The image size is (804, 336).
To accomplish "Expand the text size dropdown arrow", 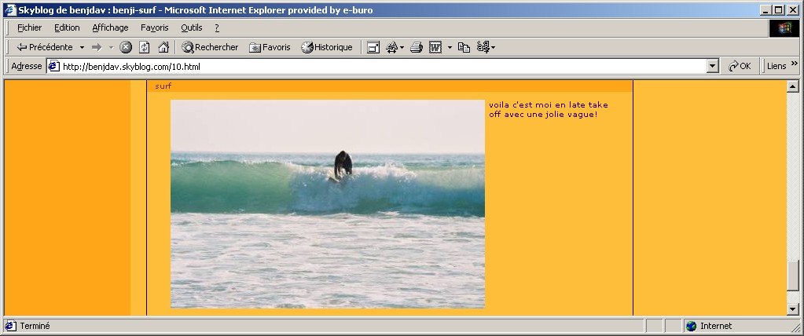I will pos(402,47).
